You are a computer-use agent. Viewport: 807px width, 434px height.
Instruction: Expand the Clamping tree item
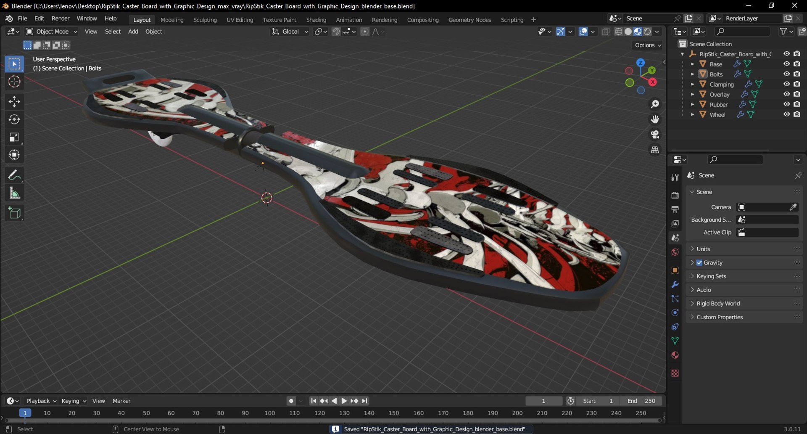point(692,84)
